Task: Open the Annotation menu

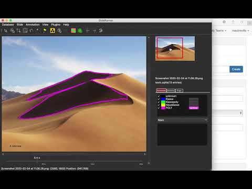Action: [33, 25]
